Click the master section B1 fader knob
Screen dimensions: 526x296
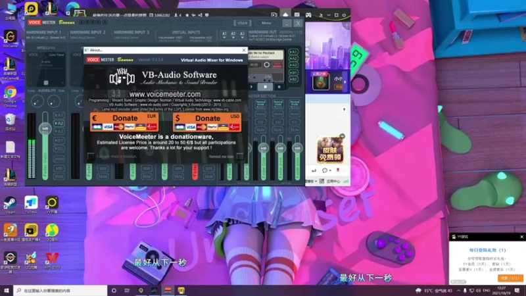click(281, 148)
